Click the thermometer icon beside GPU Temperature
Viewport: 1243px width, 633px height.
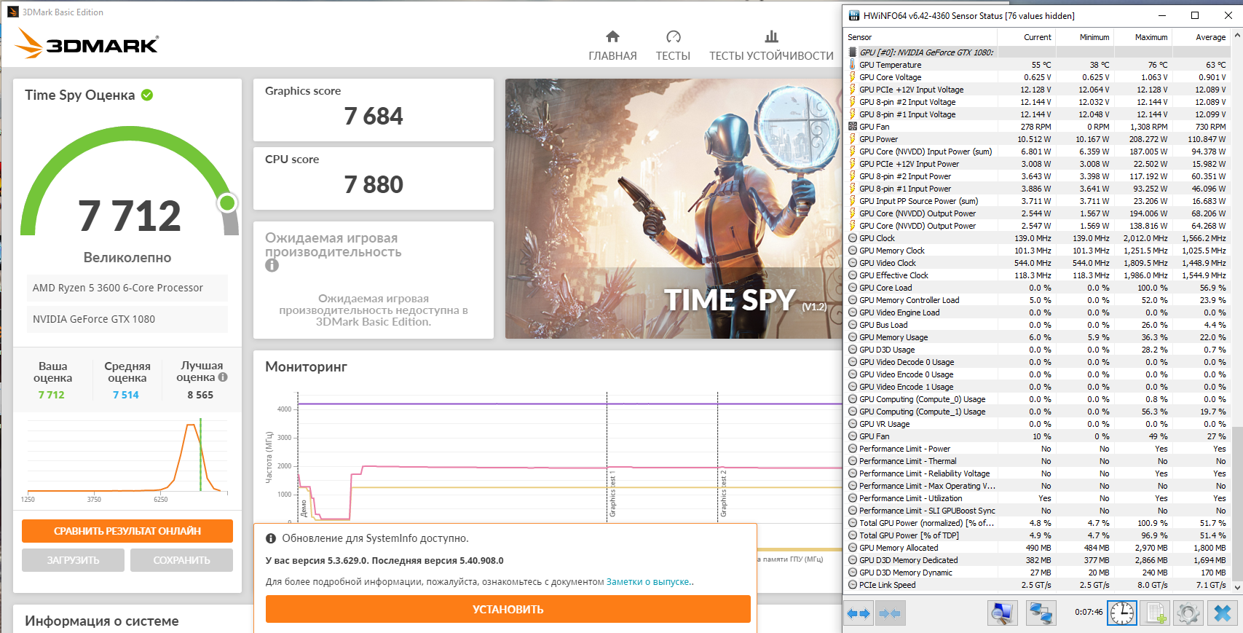point(853,65)
